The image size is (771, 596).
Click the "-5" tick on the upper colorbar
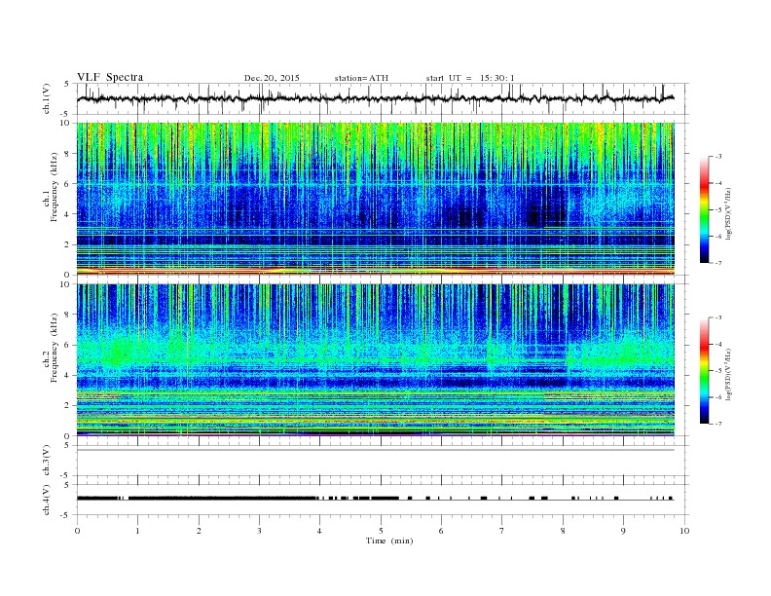[x=717, y=210]
